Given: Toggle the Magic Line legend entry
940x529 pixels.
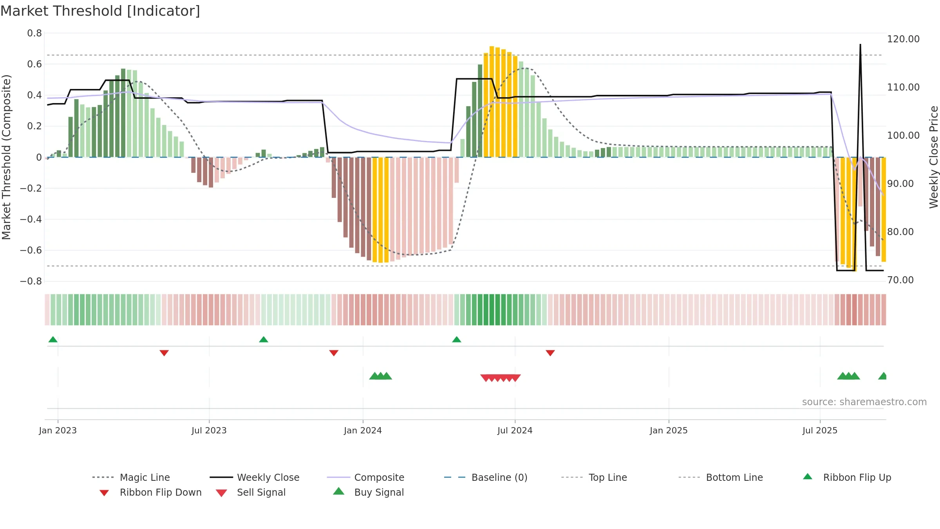Looking at the screenshot, I should [x=131, y=477].
